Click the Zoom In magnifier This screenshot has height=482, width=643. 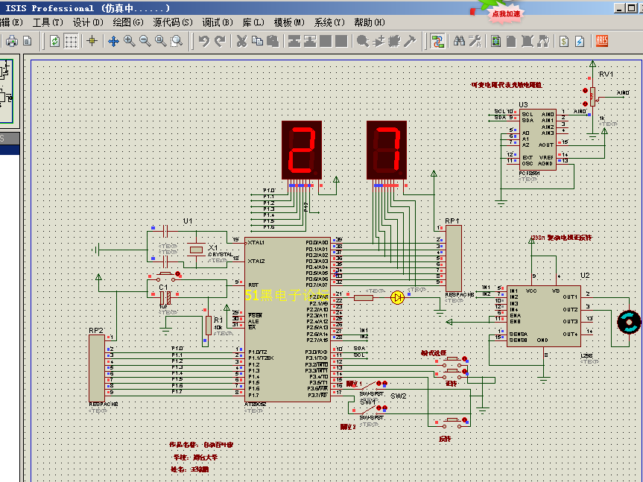[129, 41]
